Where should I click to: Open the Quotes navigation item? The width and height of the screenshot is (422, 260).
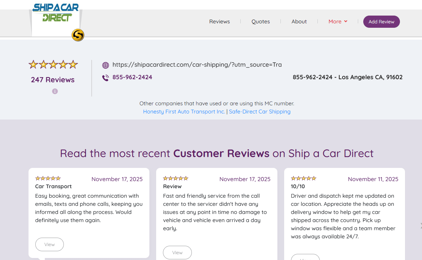[x=260, y=21]
